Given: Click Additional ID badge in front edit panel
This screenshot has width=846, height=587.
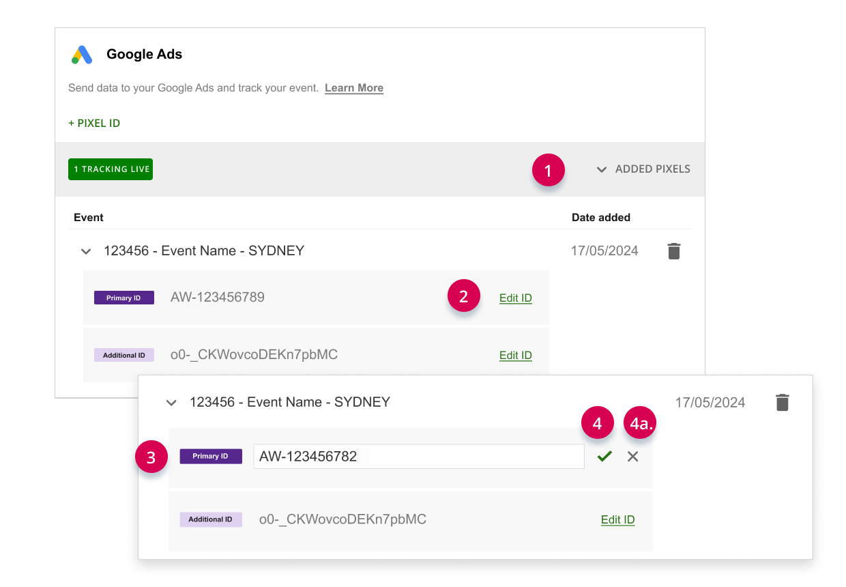Looking at the screenshot, I should point(211,520).
